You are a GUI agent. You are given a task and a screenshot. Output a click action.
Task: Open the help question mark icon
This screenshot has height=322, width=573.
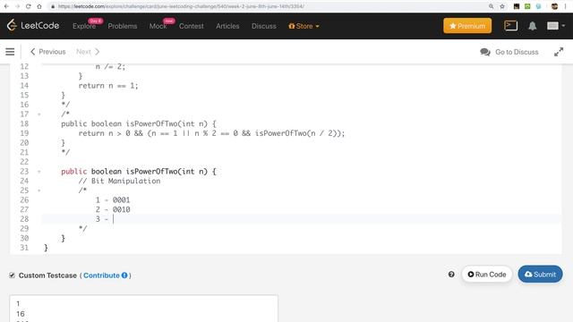451,275
